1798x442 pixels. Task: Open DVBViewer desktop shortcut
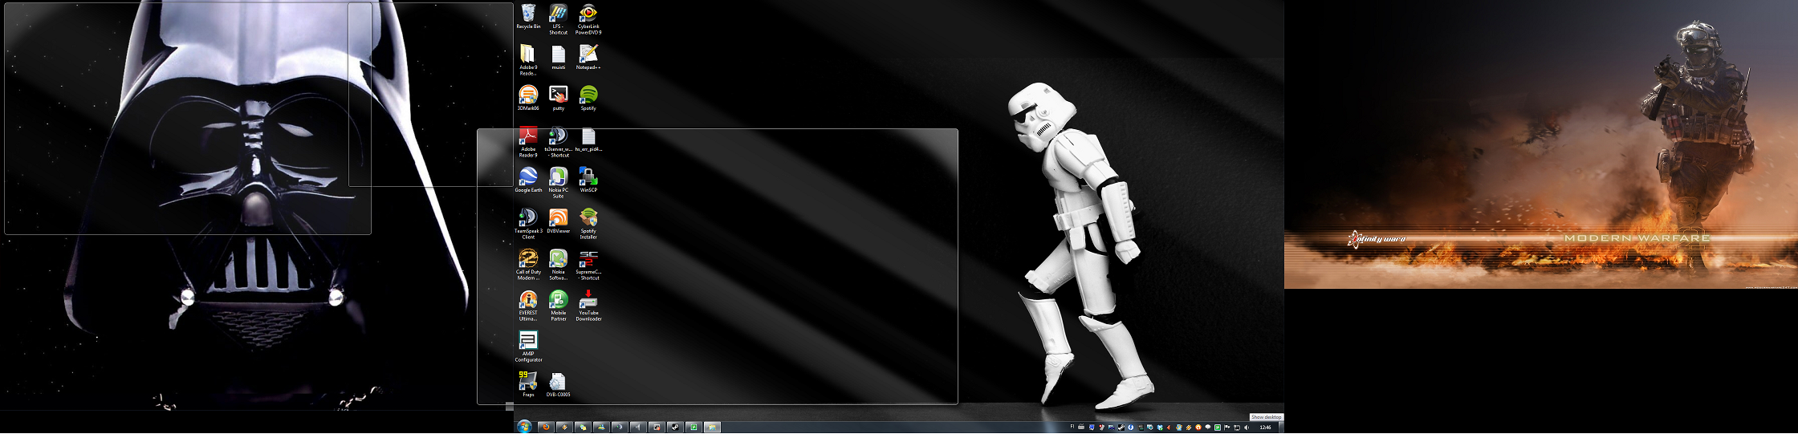point(558,217)
